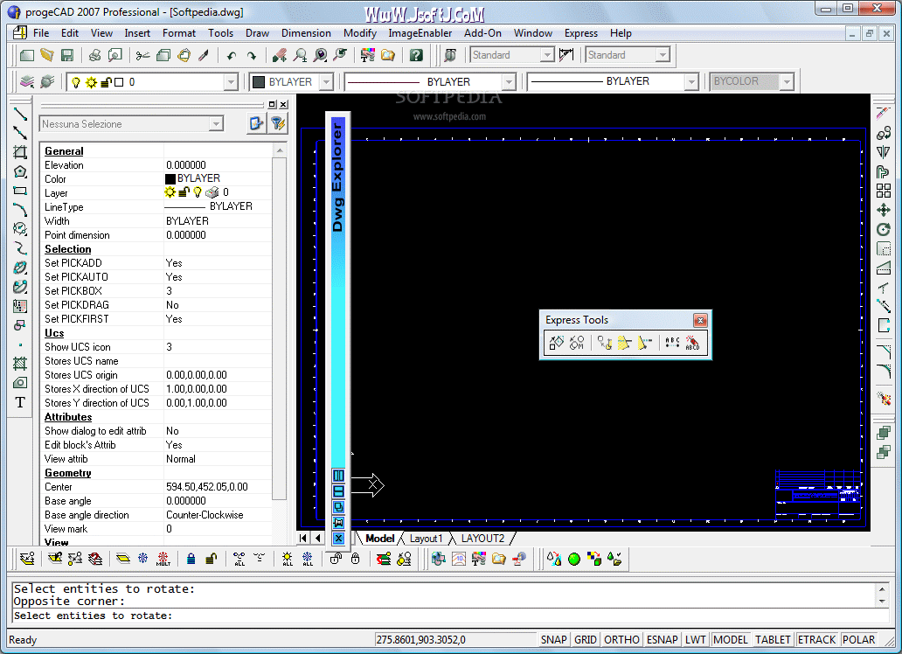Click the lock layer icon in bottom toolbar
902x654 pixels.
191,559
